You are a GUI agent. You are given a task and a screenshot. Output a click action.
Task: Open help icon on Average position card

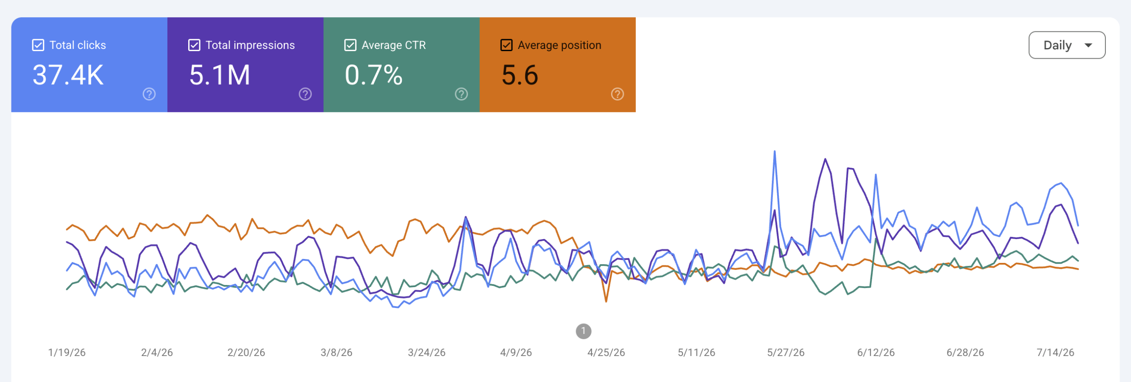617,94
